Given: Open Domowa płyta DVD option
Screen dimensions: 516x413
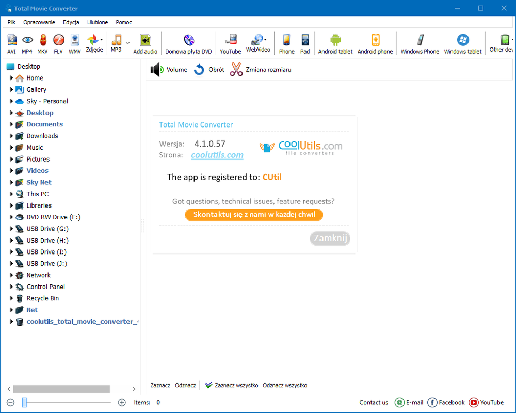Looking at the screenshot, I should [188, 44].
